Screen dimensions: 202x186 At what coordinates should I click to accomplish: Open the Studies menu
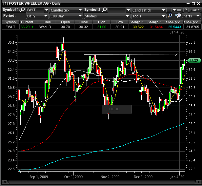click(x=107, y=16)
